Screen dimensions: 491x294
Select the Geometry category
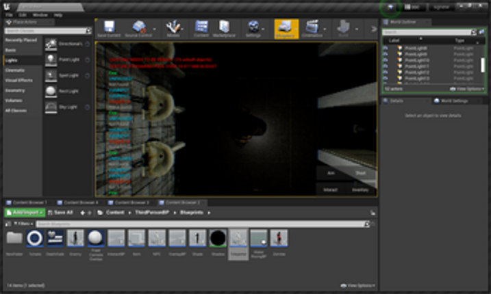(15, 90)
